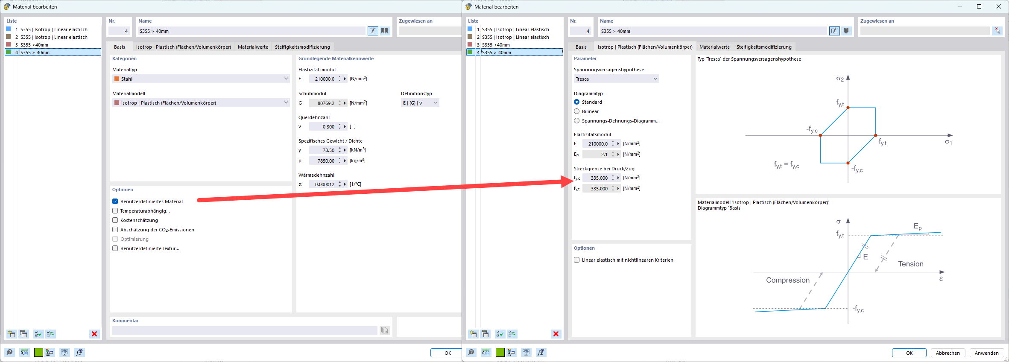Click the Abbrechen button
Viewport: 1009px width, 362px height.
[x=948, y=353]
